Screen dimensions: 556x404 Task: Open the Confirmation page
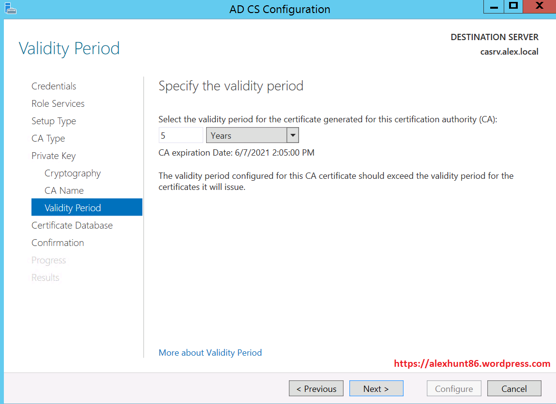58,243
